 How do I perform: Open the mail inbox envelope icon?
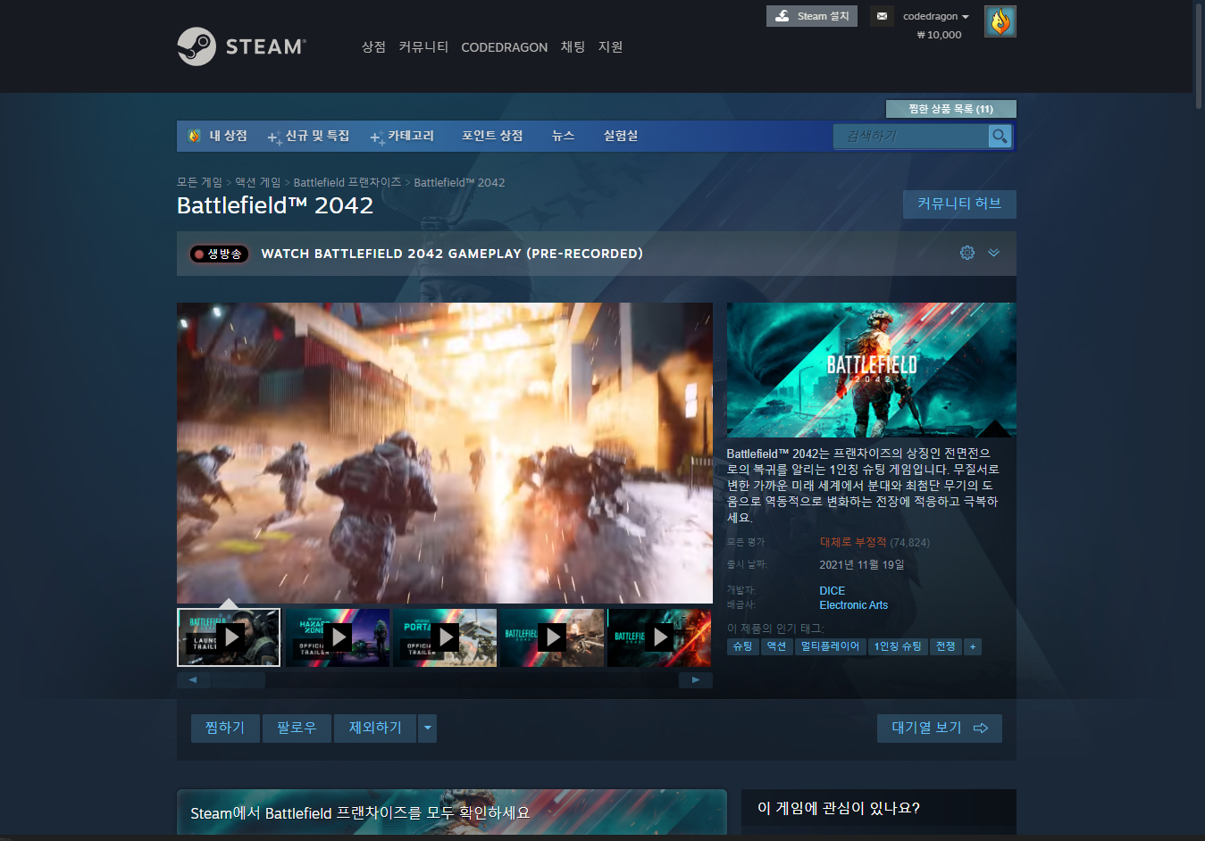882,16
